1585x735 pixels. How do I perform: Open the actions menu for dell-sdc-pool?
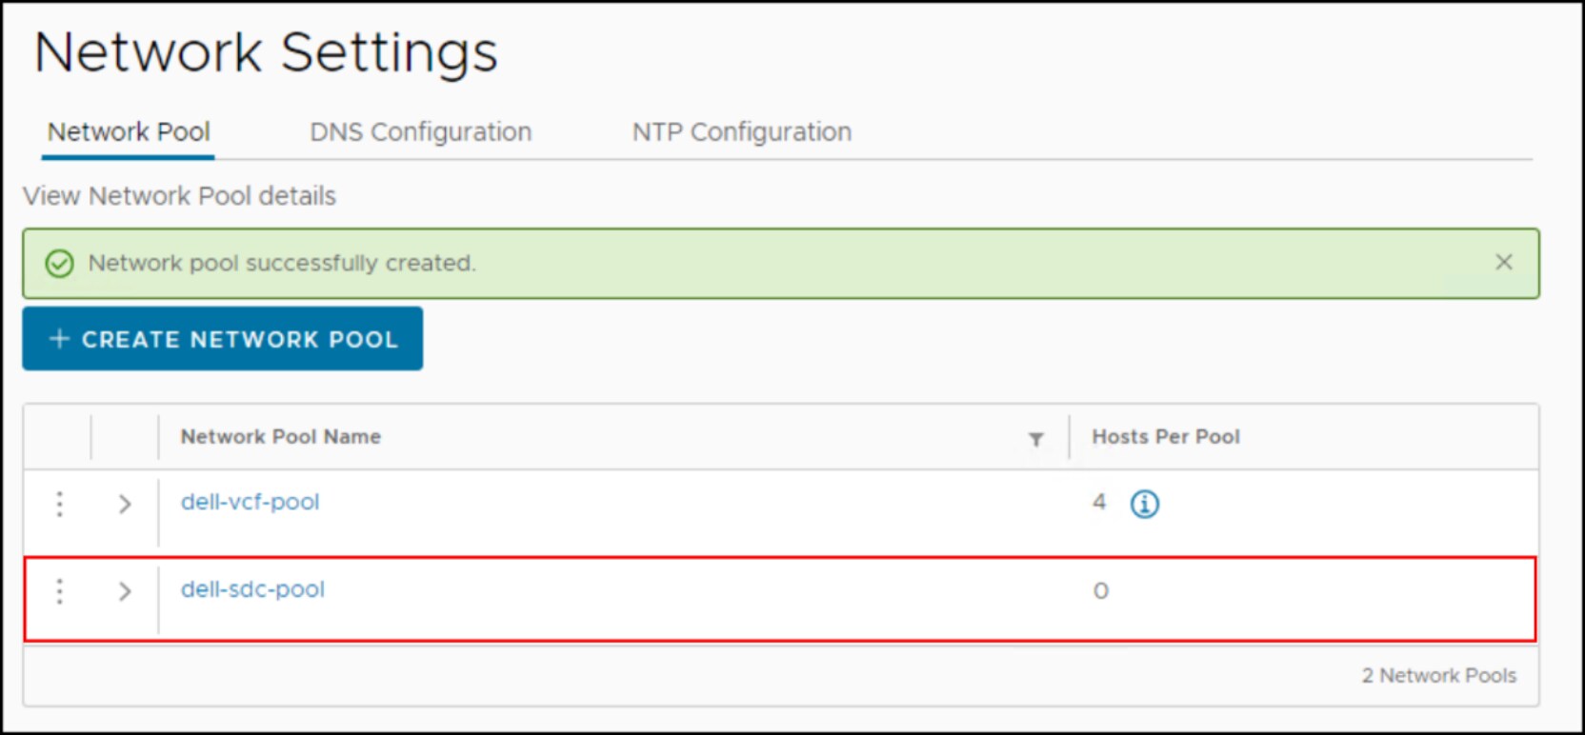[x=59, y=591]
